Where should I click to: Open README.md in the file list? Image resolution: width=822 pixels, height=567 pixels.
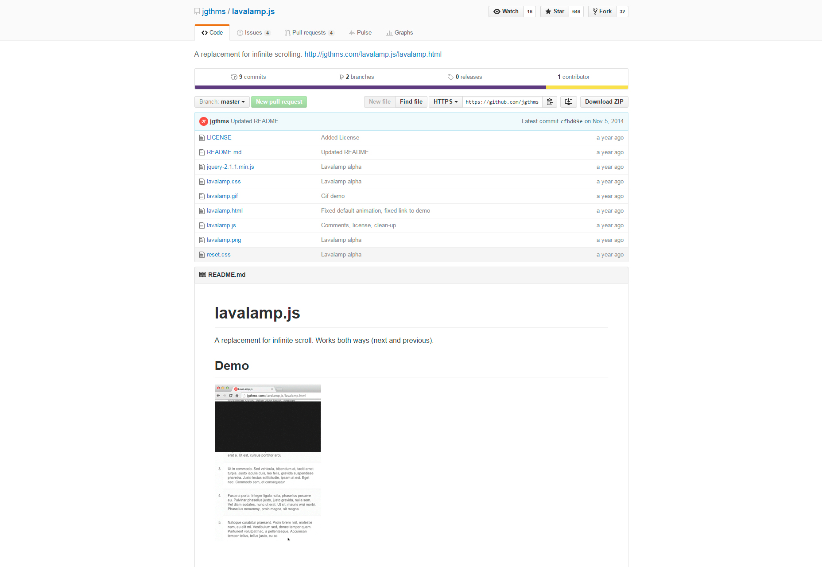click(x=224, y=152)
